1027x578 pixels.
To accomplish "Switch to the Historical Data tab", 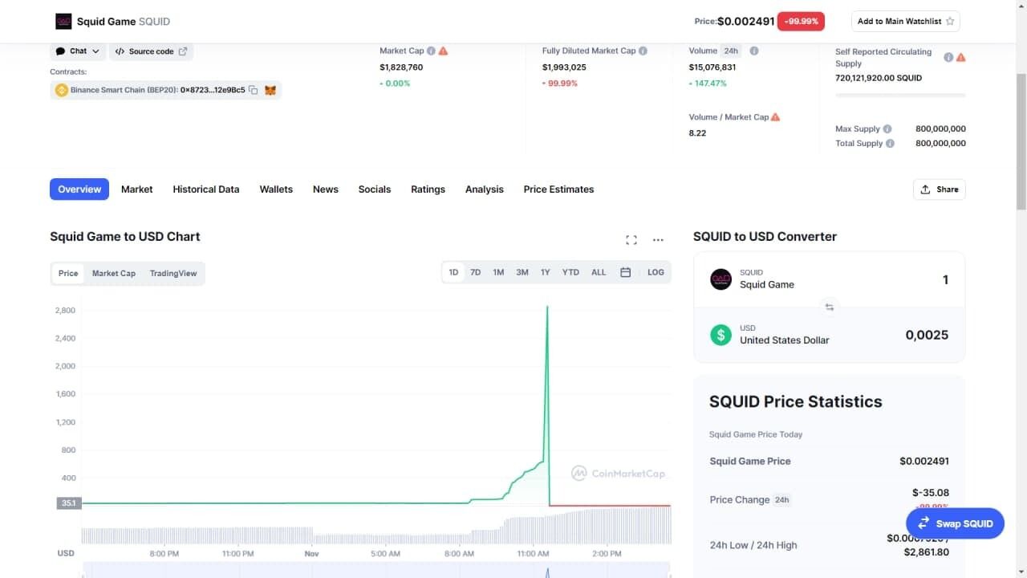I will tap(206, 189).
